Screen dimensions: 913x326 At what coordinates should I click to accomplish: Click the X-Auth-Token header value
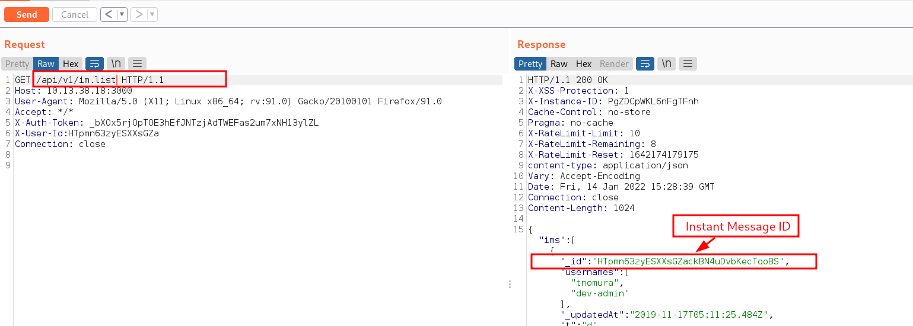[203, 123]
